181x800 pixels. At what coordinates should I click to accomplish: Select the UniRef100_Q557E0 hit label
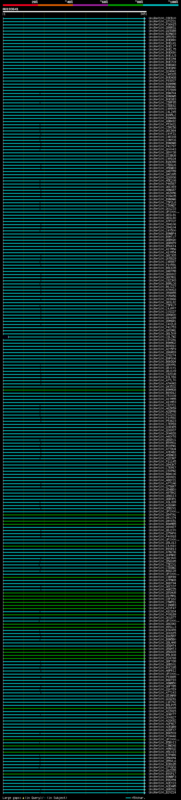pos(162,37)
